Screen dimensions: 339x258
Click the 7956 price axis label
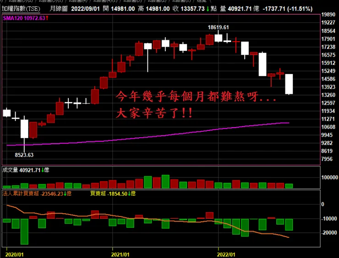[x=327, y=159]
